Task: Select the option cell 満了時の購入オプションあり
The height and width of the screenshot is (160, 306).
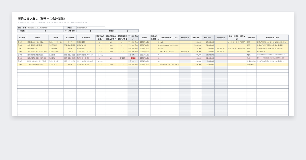Action: point(170,65)
